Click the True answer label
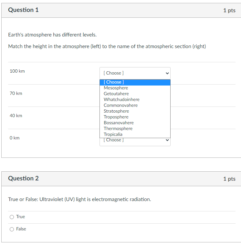The image size is (241, 243). pos(20,217)
